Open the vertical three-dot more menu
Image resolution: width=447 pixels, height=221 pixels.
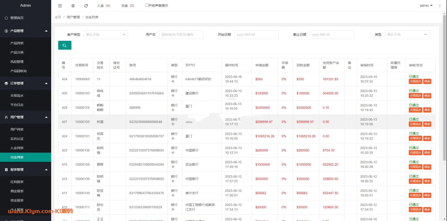440,6
